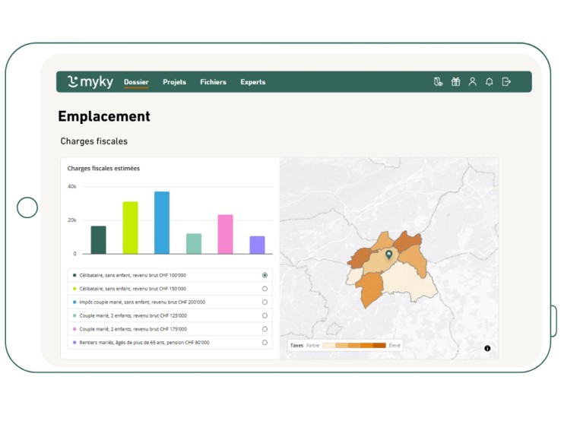
Task: Click the map info icon
Action: 487,348
